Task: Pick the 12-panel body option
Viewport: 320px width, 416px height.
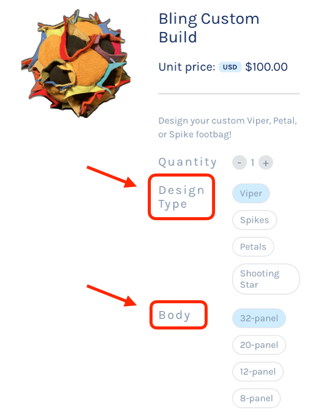Action: click(x=257, y=372)
